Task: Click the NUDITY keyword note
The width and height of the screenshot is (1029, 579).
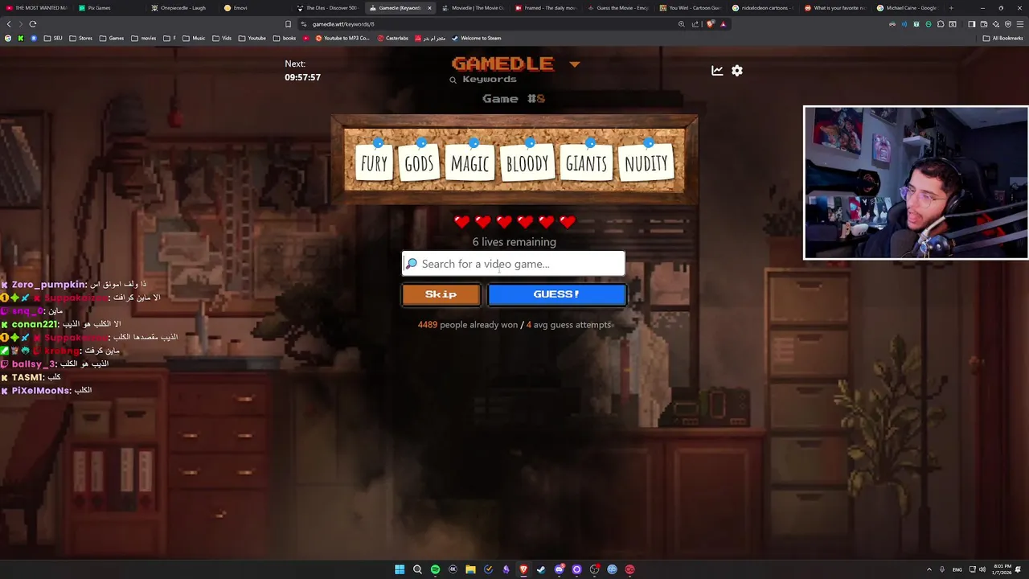Action: (646, 163)
